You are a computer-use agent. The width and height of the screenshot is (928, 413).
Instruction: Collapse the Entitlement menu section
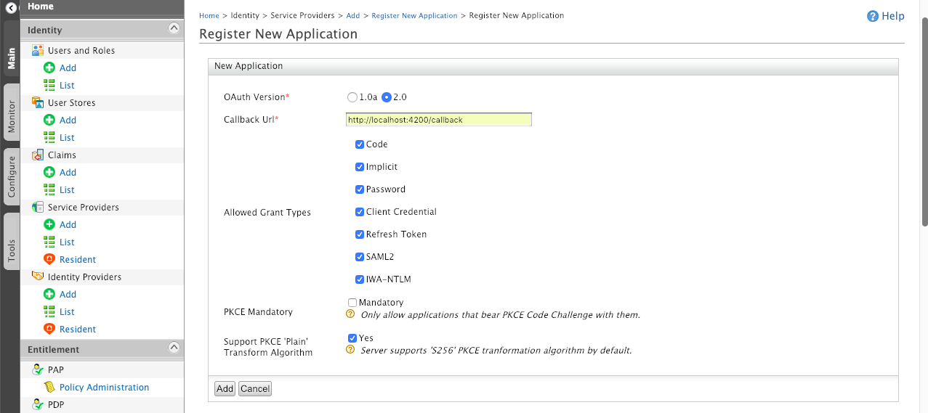(174, 348)
